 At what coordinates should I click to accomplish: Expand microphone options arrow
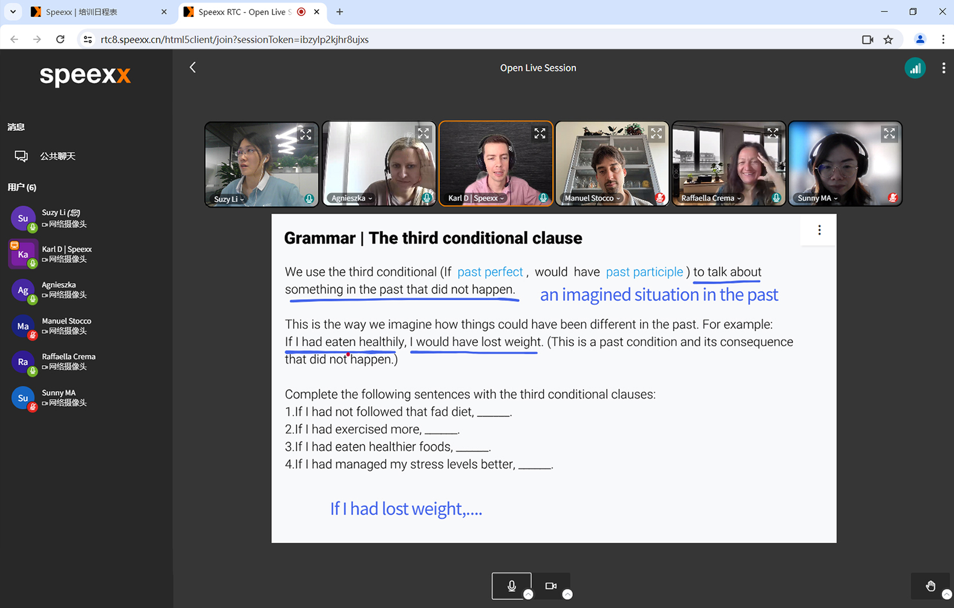click(528, 594)
